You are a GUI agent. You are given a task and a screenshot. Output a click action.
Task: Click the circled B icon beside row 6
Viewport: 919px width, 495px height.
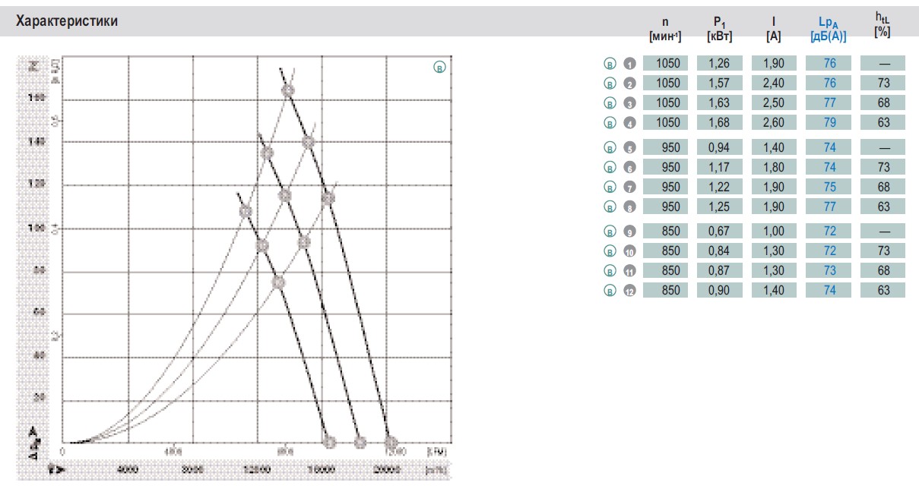(x=610, y=168)
